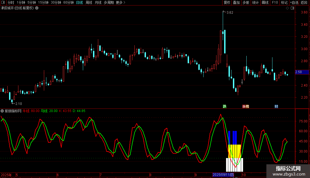Click the month 10 marker on time axis
Viewport: 310px width, 178px height.
coord(244,175)
